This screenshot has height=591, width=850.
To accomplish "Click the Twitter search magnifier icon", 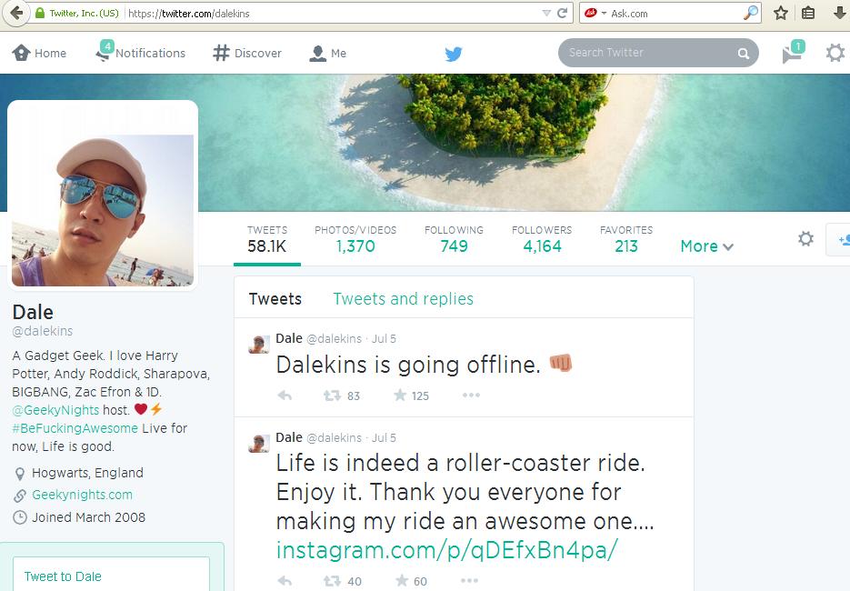I will click(x=744, y=53).
